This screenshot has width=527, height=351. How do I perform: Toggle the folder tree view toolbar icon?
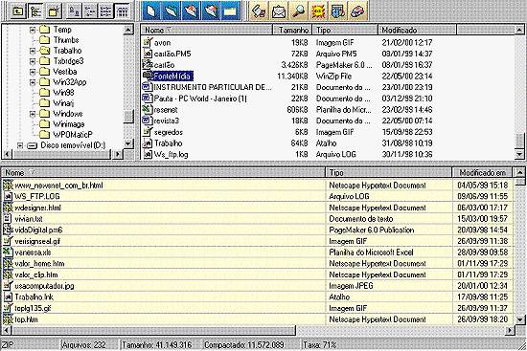[x=35, y=11]
